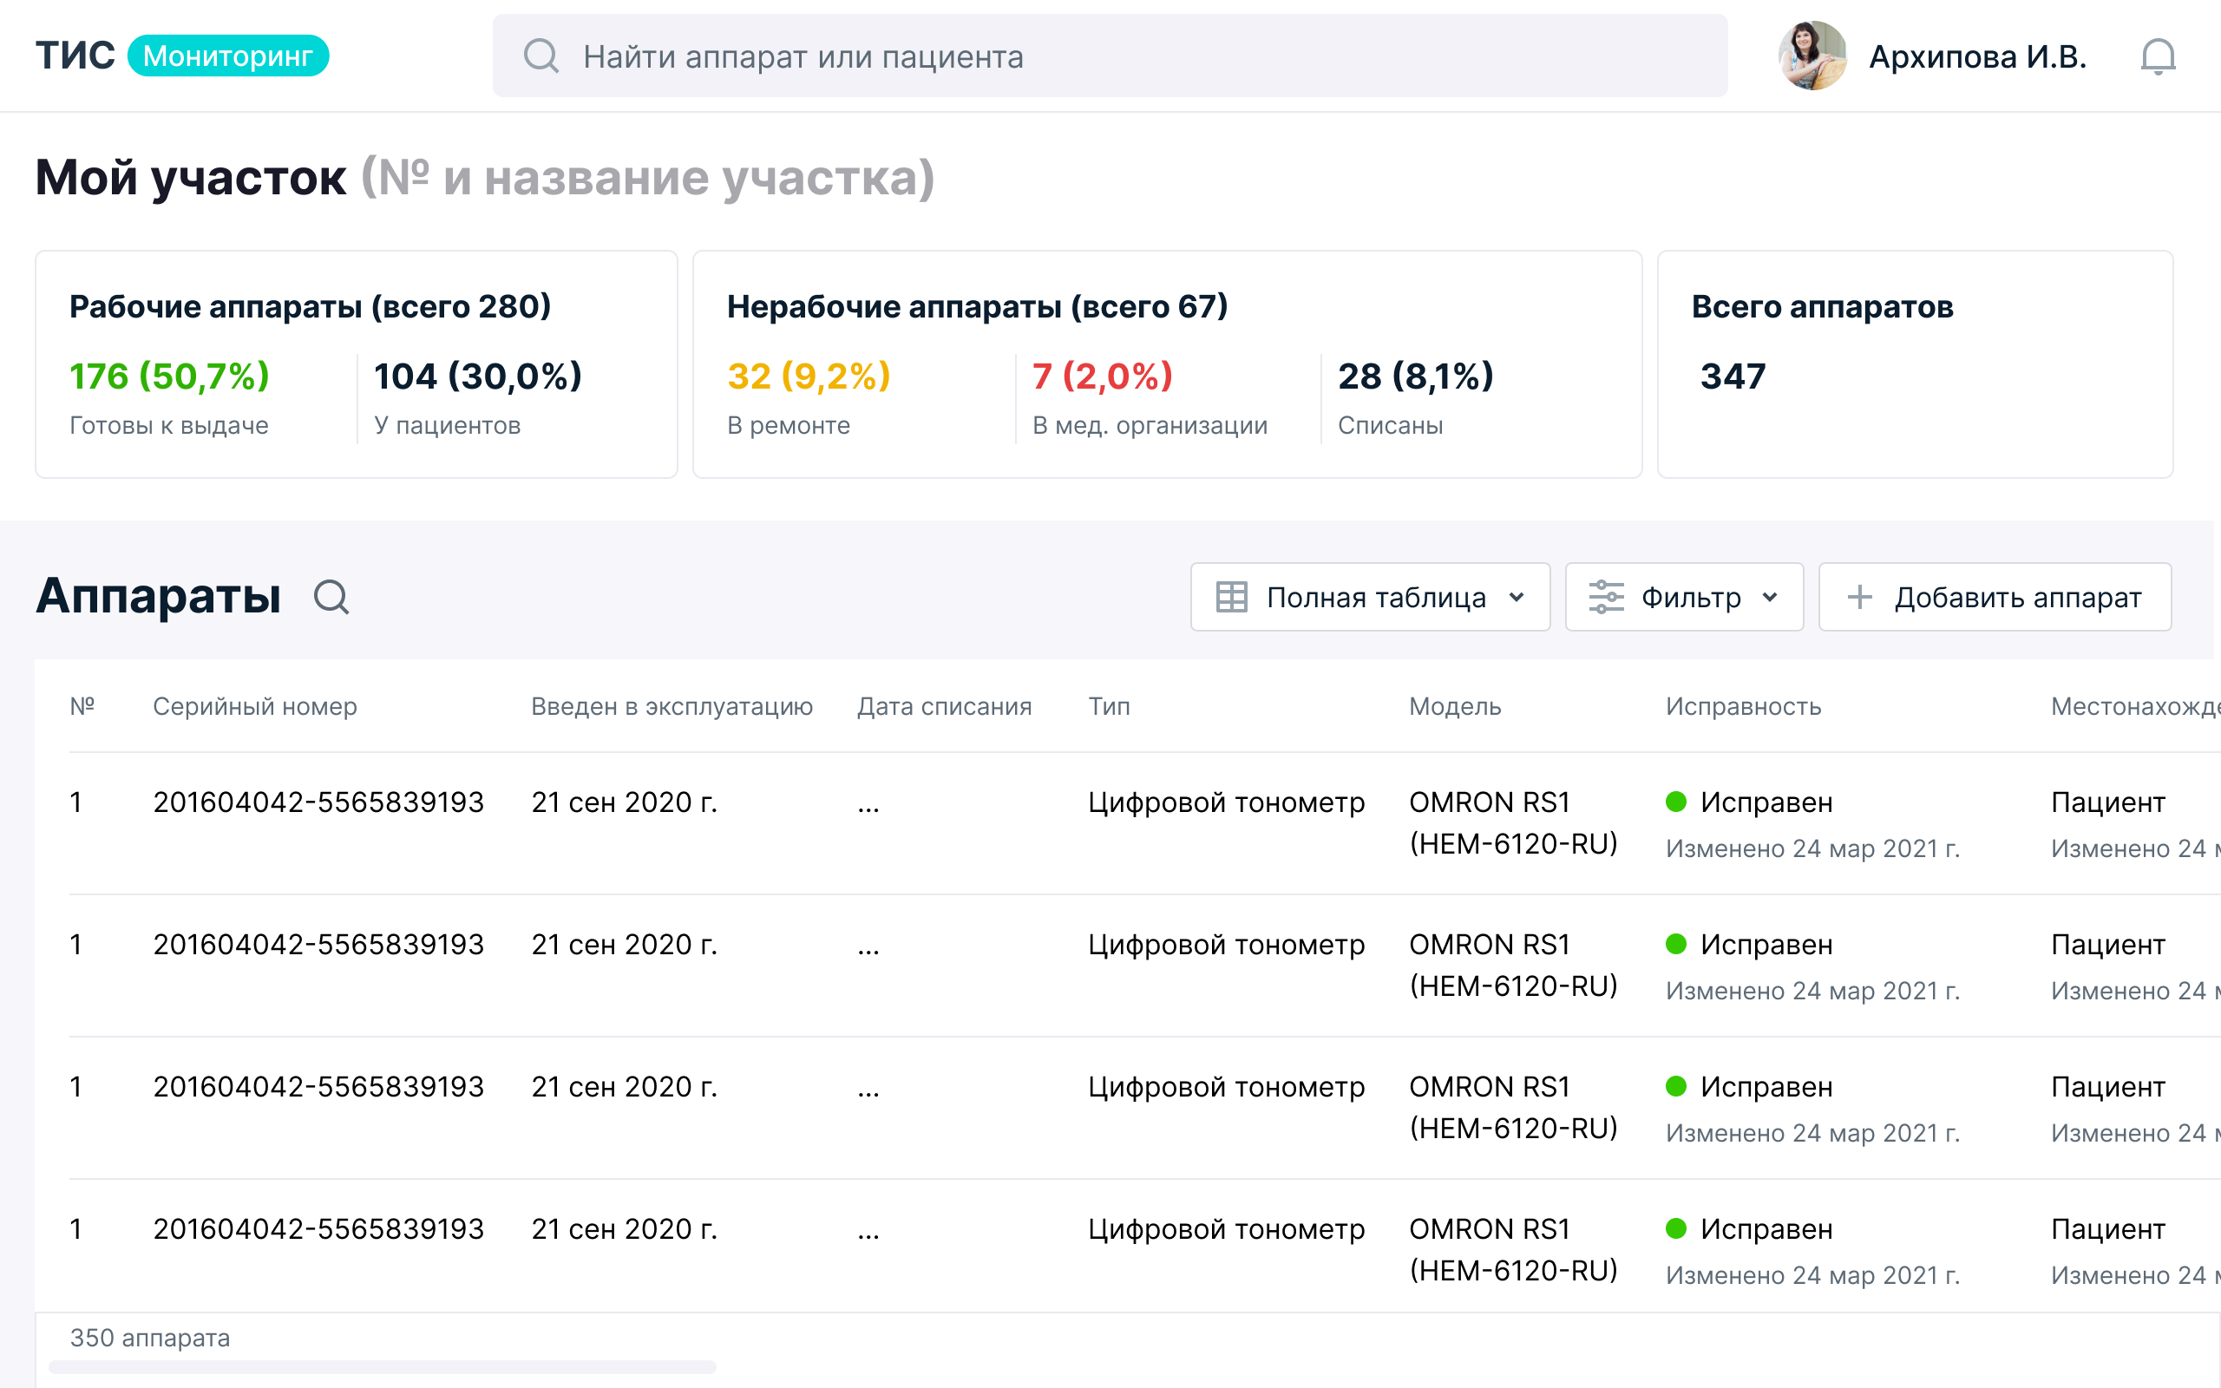Click the table grid icon in Полная таблица
The image size is (2221, 1388).
point(1231,598)
